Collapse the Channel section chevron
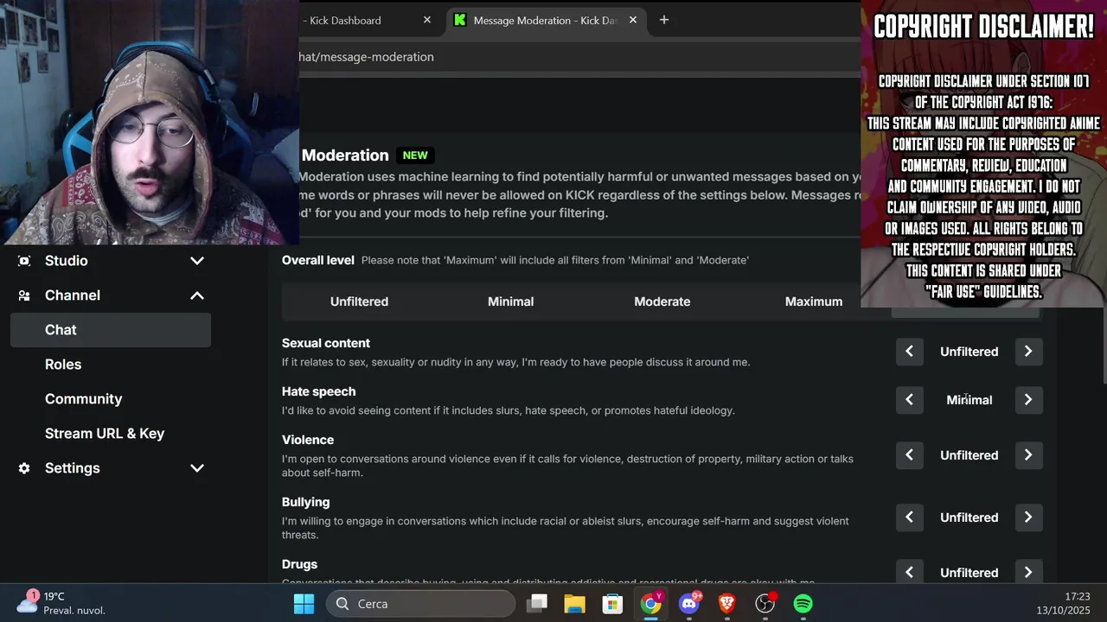Image resolution: width=1107 pixels, height=622 pixels. pyautogui.click(x=197, y=295)
